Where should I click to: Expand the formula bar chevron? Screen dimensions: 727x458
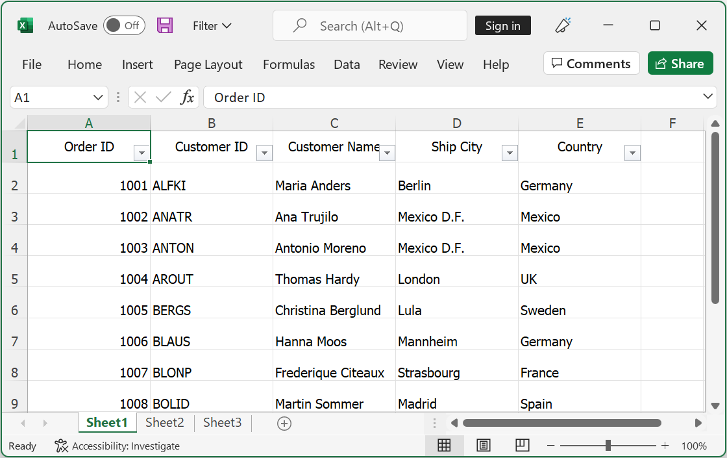click(x=708, y=97)
